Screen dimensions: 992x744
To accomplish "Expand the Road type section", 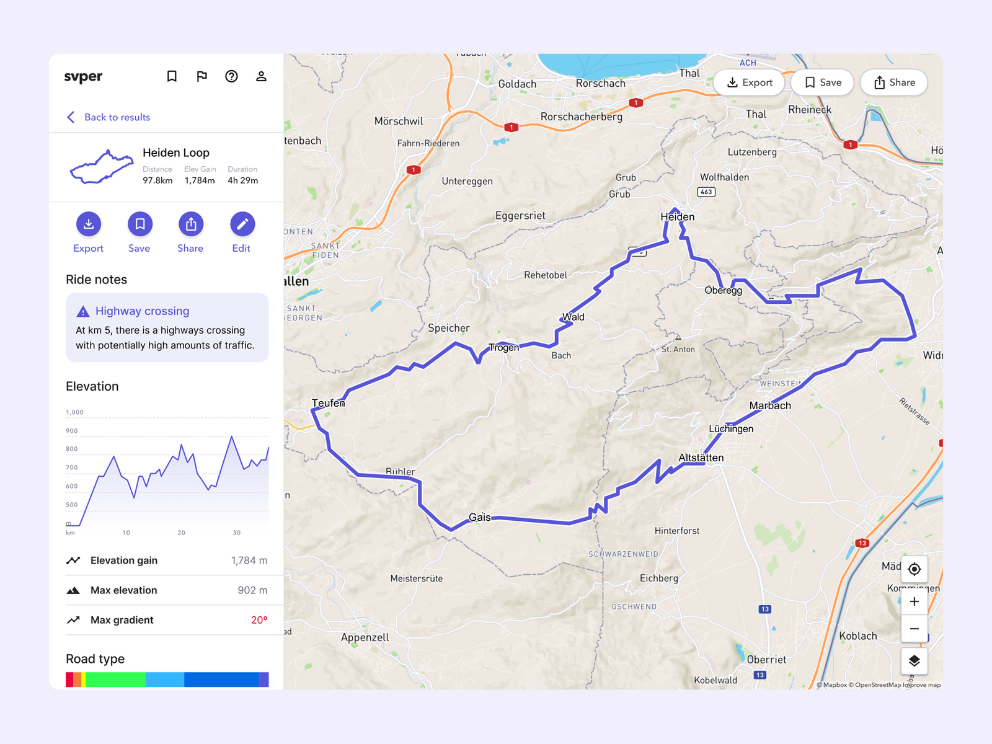I will tap(95, 658).
